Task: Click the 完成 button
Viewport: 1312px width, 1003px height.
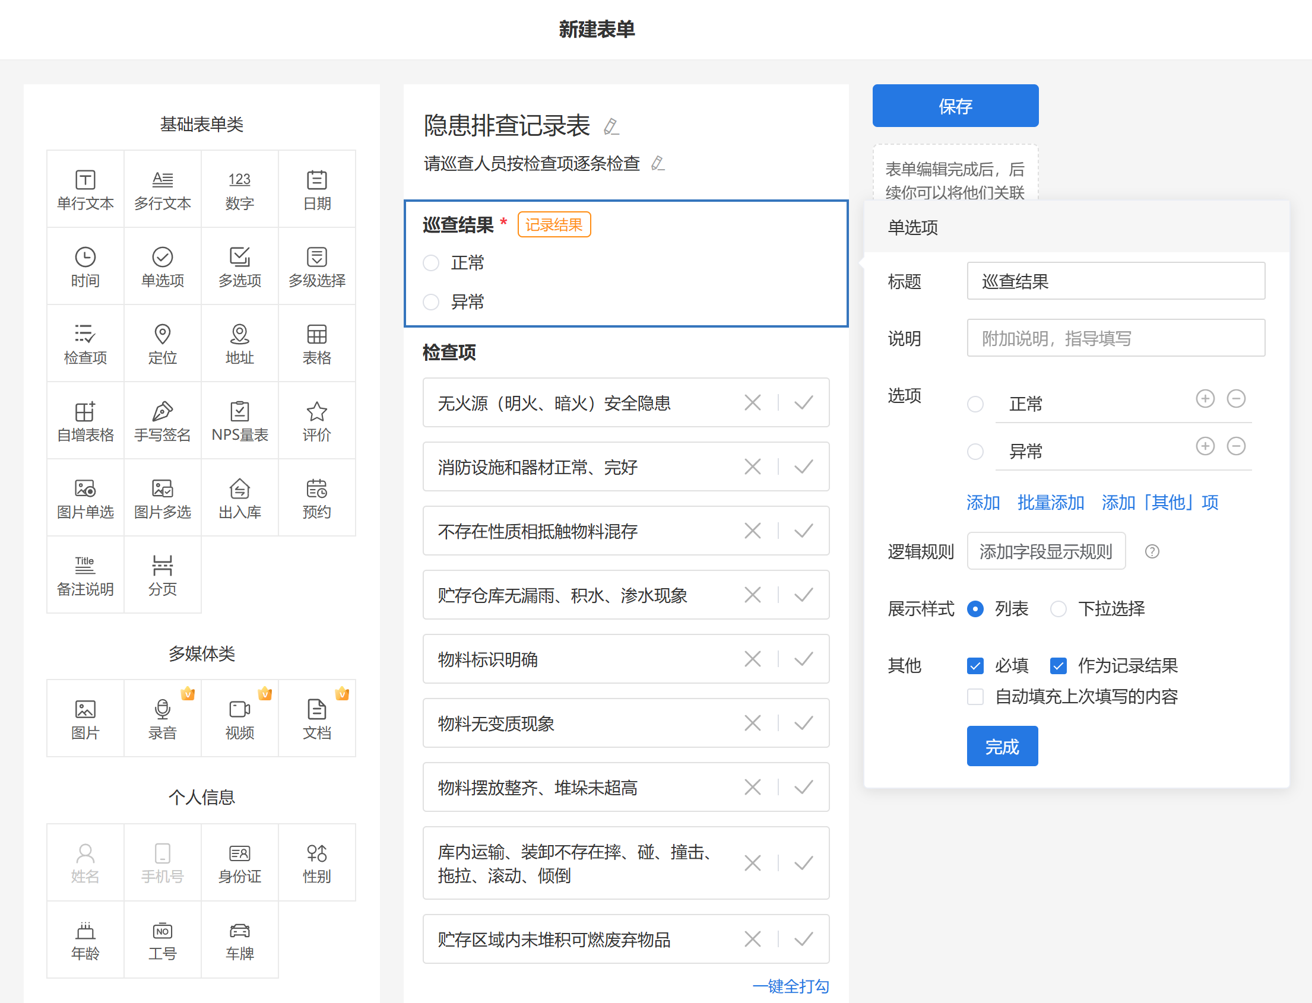Action: [x=1002, y=746]
